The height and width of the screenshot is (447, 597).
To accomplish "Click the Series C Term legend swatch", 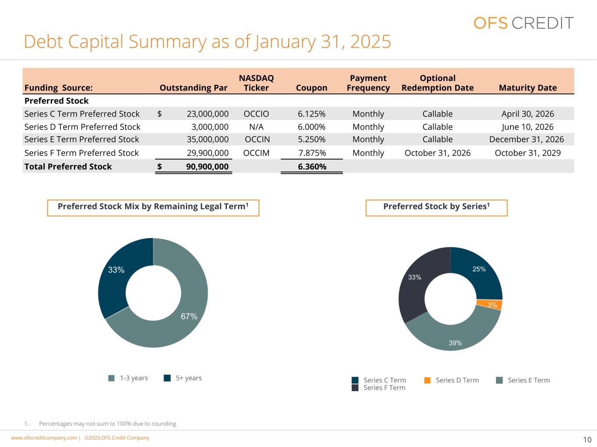I will pyautogui.click(x=355, y=380).
